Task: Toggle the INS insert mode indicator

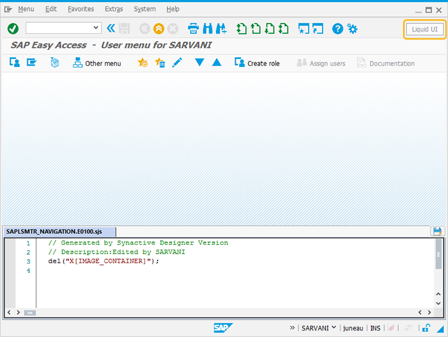Action: pyautogui.click(x=376, y=328)
